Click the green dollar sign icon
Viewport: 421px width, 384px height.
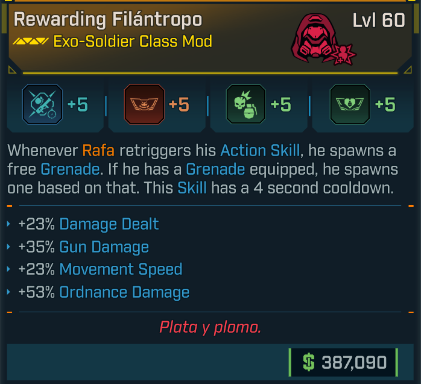(308, 362)
